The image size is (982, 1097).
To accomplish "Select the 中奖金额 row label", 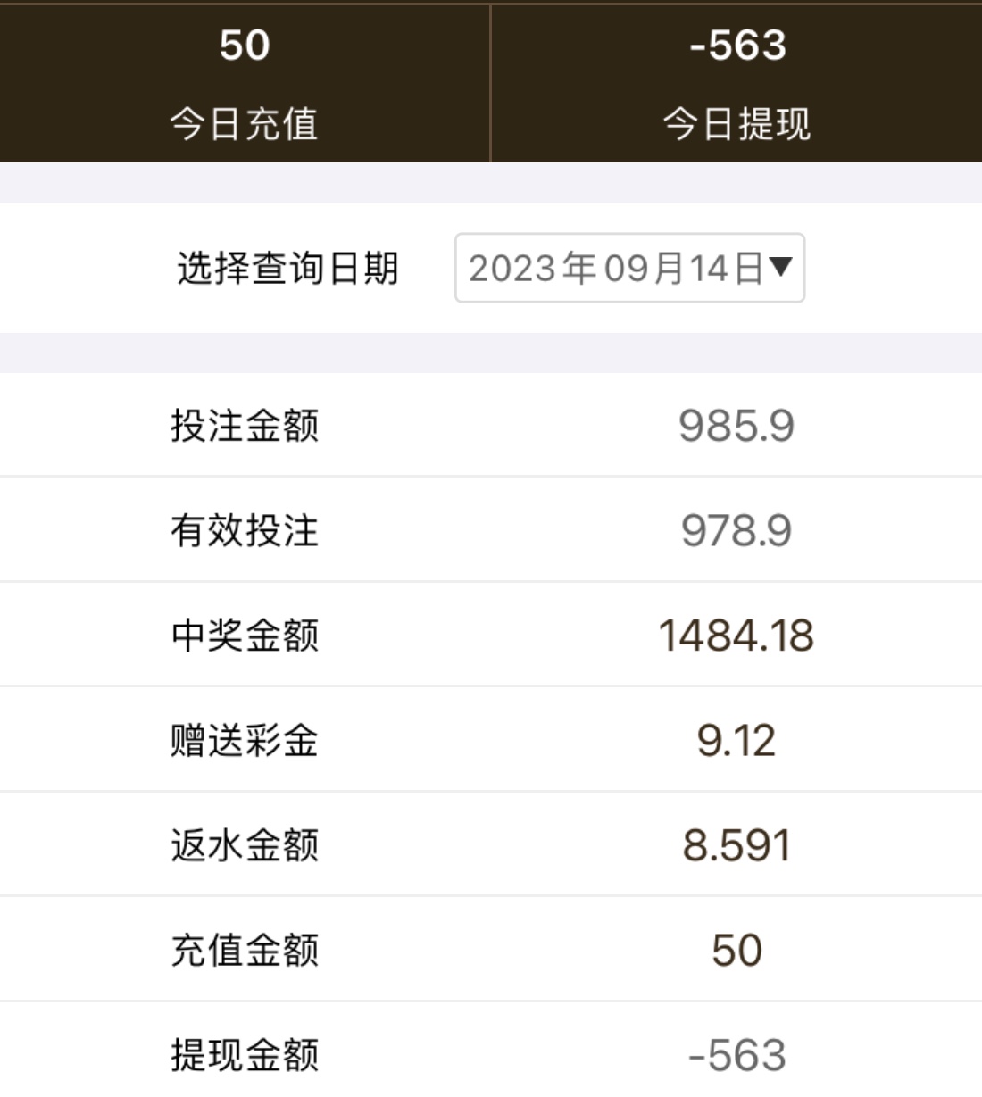I will 245,635.
